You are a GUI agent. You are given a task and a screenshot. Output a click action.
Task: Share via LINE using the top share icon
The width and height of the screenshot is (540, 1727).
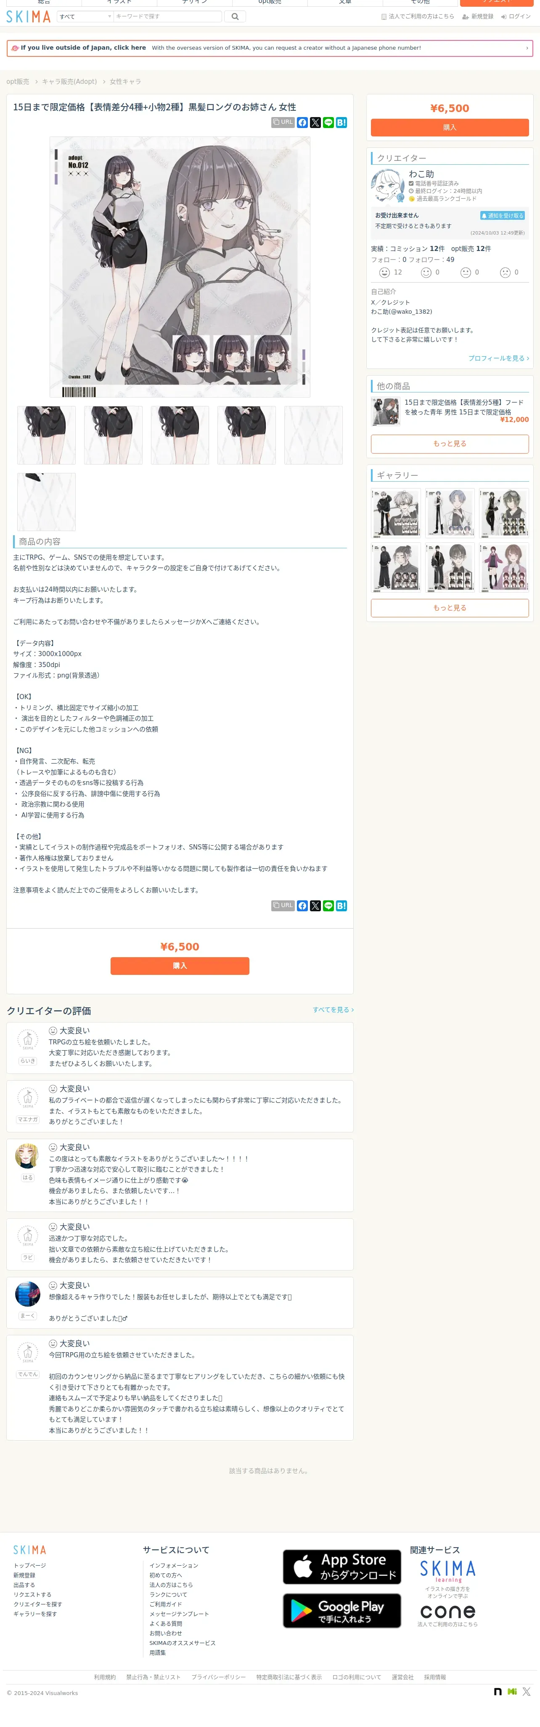pyautogui.click(x=328, y=123)
